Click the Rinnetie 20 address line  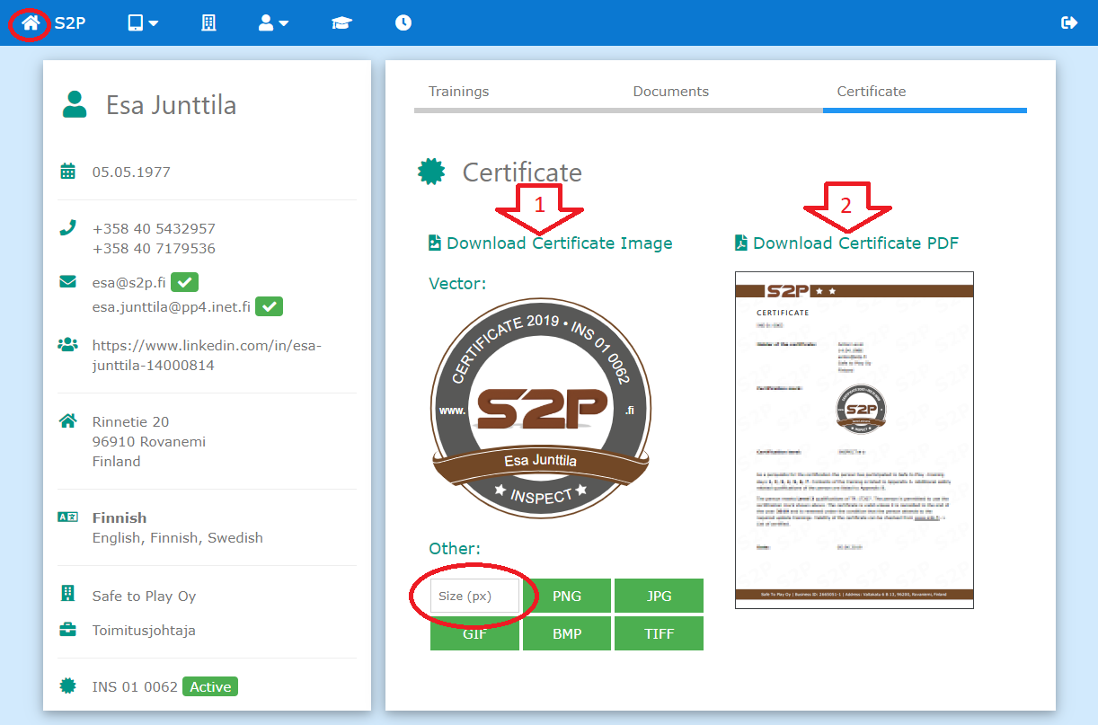pyautogui.click(x=130, y=422)
